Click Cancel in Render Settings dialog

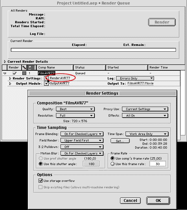130,201
